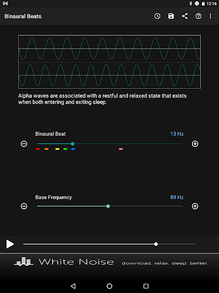The image size is (219, 293).
Task: Click the volume slider handle
Action: 156,244
